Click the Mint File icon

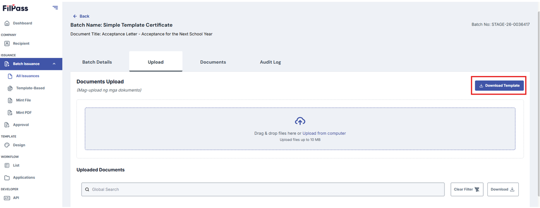[10, 100]
